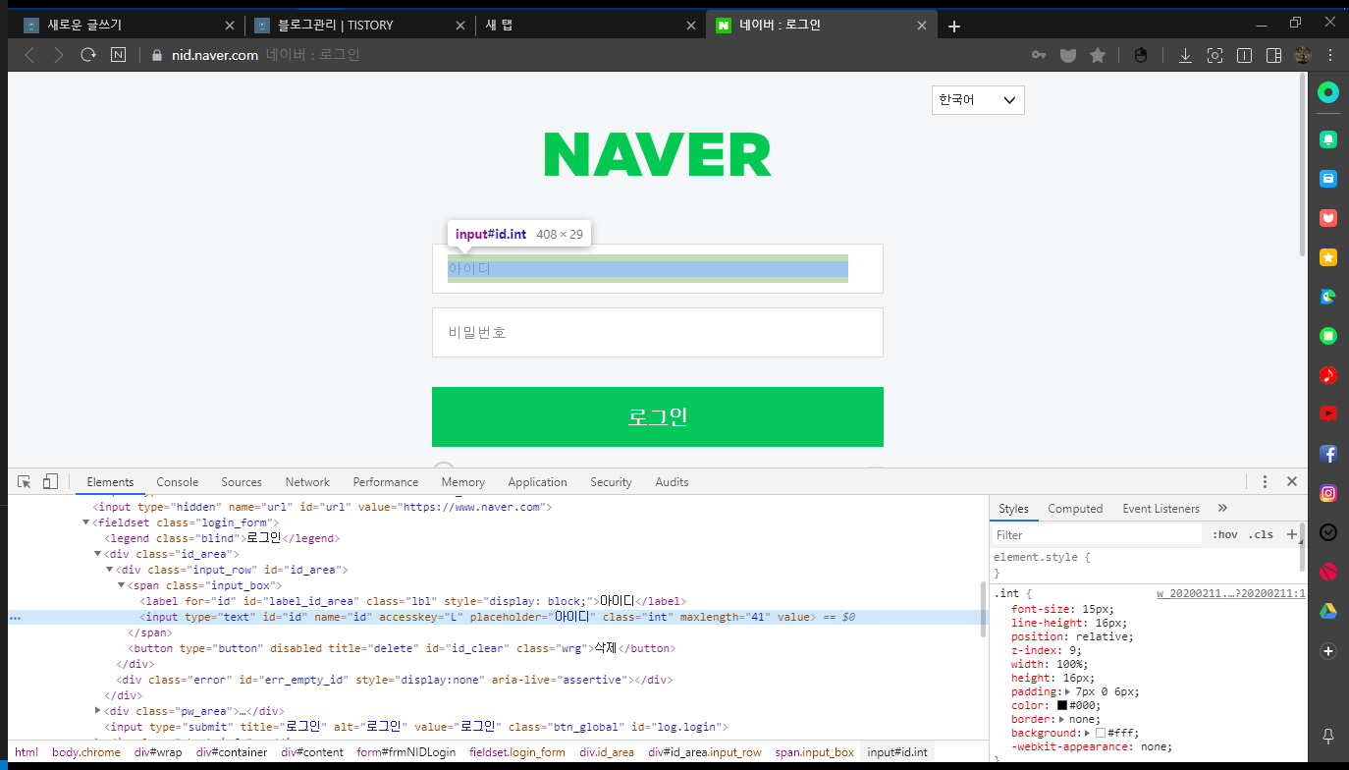Screen dimensions: 1349x770
Task: Toggle the :hov element state button
Action: (x=1224, y=534)
